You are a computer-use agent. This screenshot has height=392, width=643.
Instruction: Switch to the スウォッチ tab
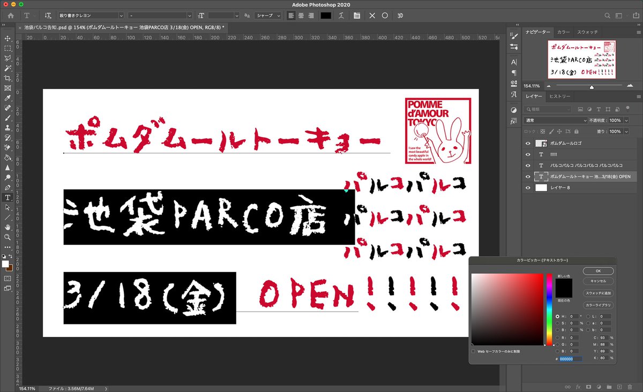[x=587, y=32]
